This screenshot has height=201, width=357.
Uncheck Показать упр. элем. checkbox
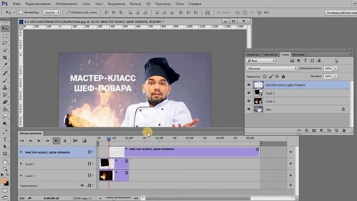pyautogui.click(x=68, y=12)
